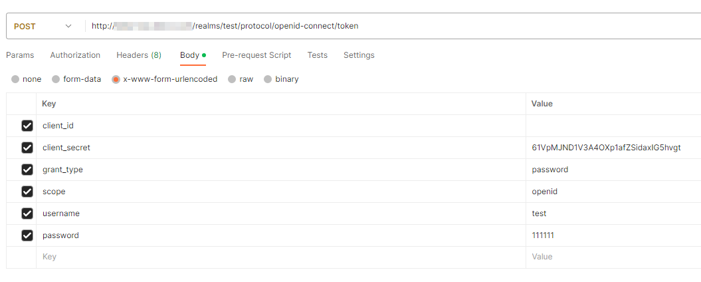This screenshot has width=701, height=282.
Task: Select the Body tab
Action: pos(190,55)
